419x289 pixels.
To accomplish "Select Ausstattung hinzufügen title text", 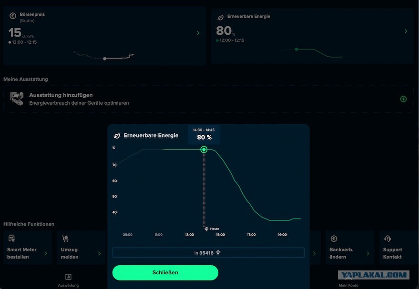I will tap(61, 95).
